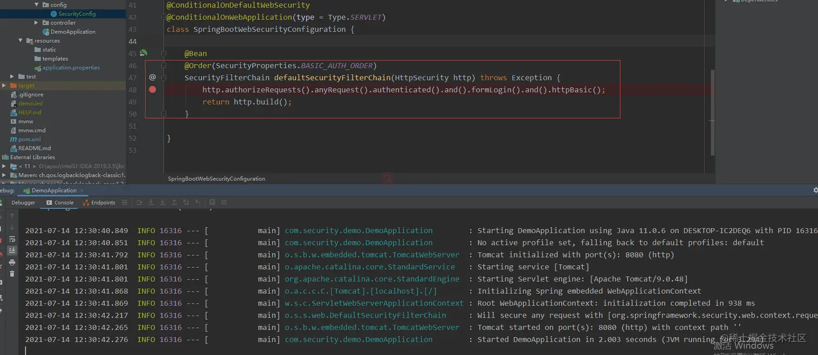Viewport: 818px width, 355px height.
Task: Switch to the Debugger tab
Action: coord(23,202)
